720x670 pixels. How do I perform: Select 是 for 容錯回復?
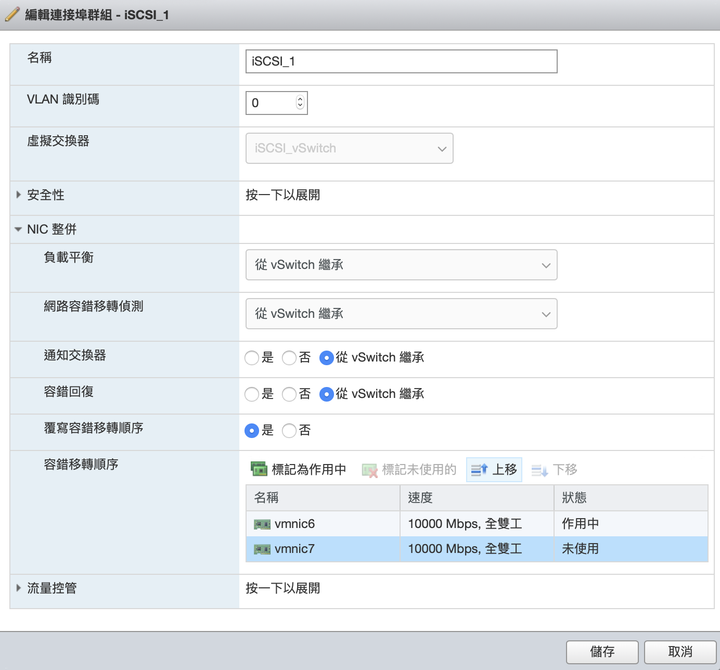pyautogui.click(x=252, y=394)
